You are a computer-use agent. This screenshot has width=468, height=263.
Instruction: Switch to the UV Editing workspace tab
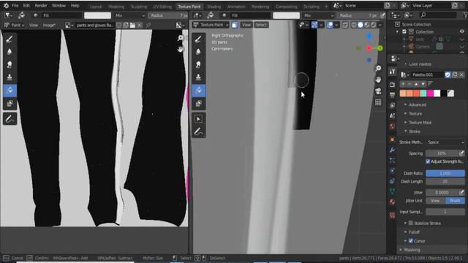tap(162, 7)
